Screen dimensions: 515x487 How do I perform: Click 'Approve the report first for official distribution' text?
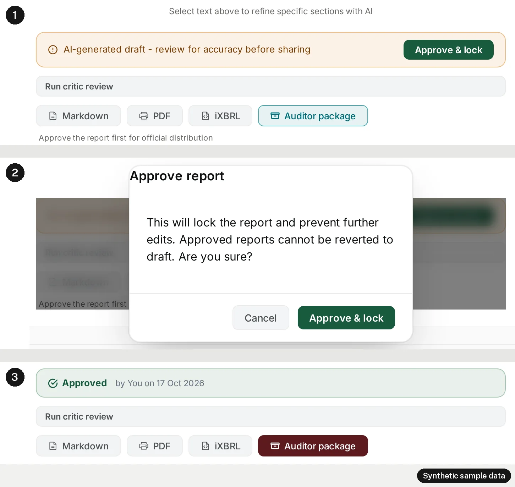pyautogui.click(x=126, y=138)
